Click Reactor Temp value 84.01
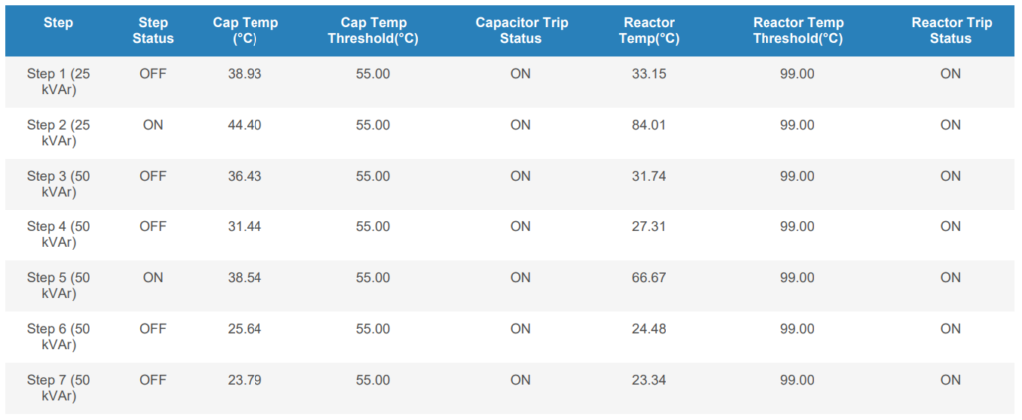The image size is (1022, 420). click(649, 125)
